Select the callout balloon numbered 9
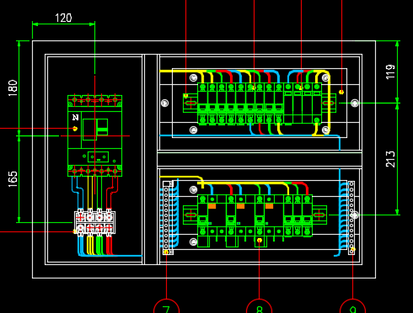 click(353, 306)
